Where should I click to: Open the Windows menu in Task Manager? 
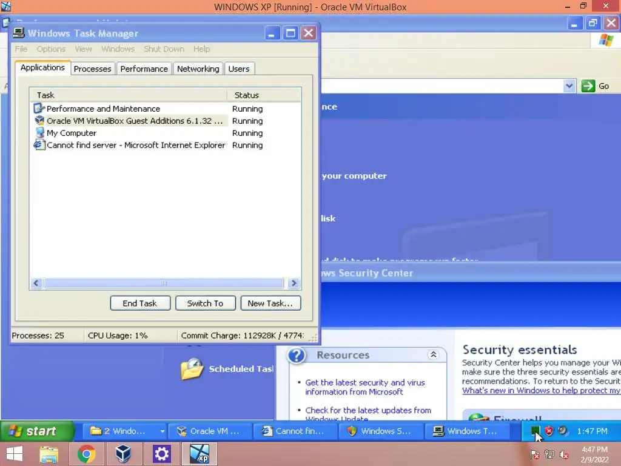(x=118, y=49)
